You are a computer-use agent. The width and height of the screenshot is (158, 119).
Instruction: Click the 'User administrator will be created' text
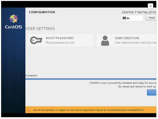click(135, 43)
